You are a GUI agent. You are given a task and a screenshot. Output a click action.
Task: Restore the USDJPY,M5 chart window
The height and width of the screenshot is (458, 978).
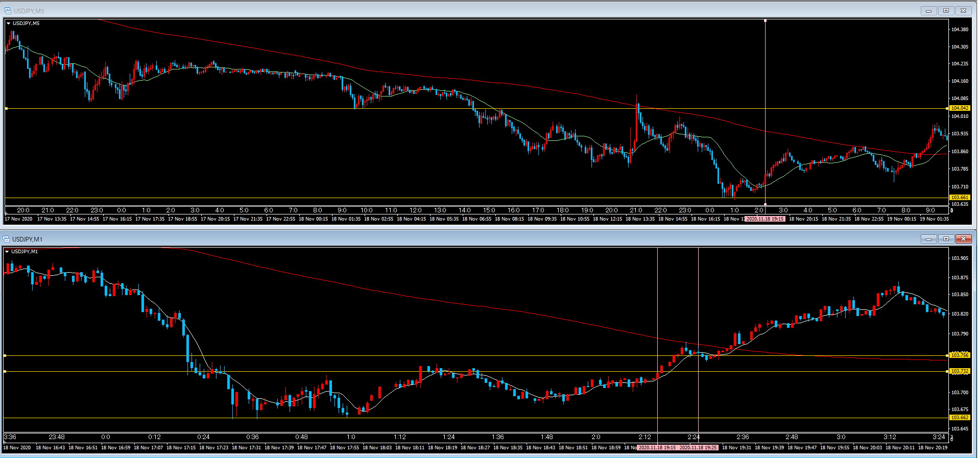[946, 11]
